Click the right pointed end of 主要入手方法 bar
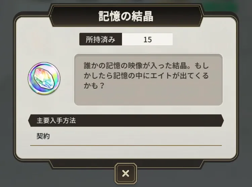This screenshot has width=252, height=187. tap(222, 121)
